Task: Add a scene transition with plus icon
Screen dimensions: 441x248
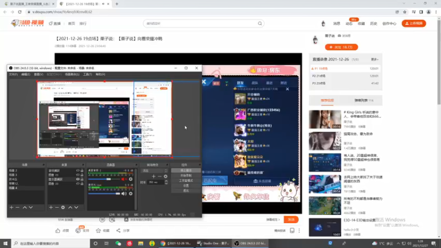Action: (154, 176)
